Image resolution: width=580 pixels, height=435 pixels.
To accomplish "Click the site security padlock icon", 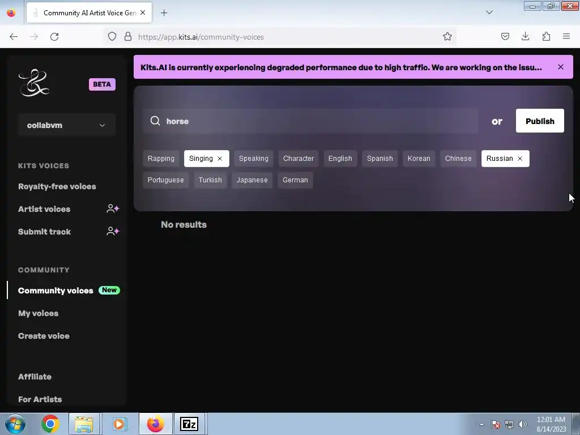I will tap(128, 37).
